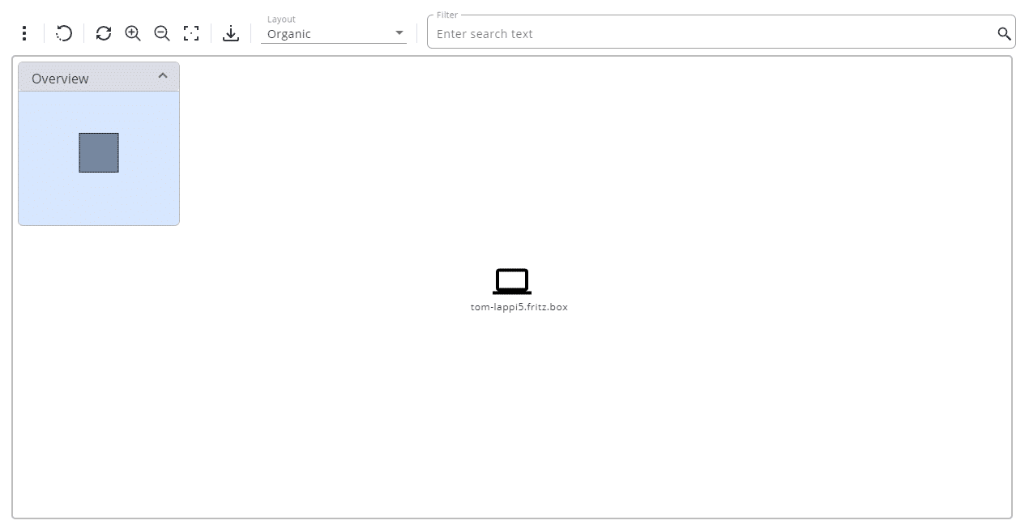The height and width of the screenshot is (529, 1029).
Task: Click empty white graph canvas area
Action: [x=729, y=405]
